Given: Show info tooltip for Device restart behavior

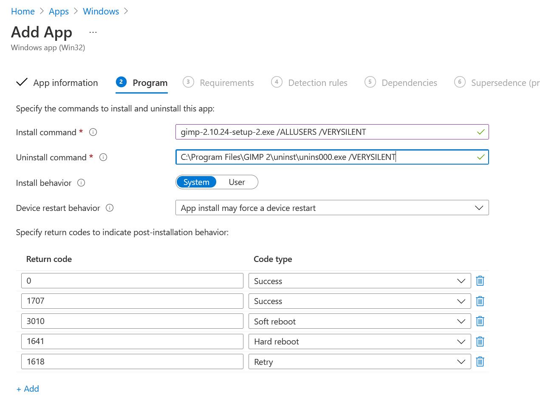Looking at the screenshot, I should tap(110, 208).
